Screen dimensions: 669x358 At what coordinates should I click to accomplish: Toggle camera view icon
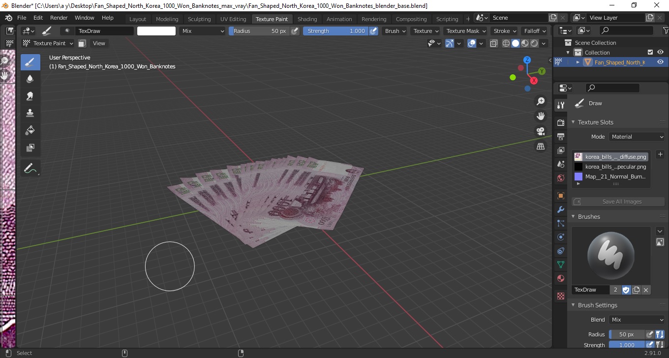coord(541,131)
